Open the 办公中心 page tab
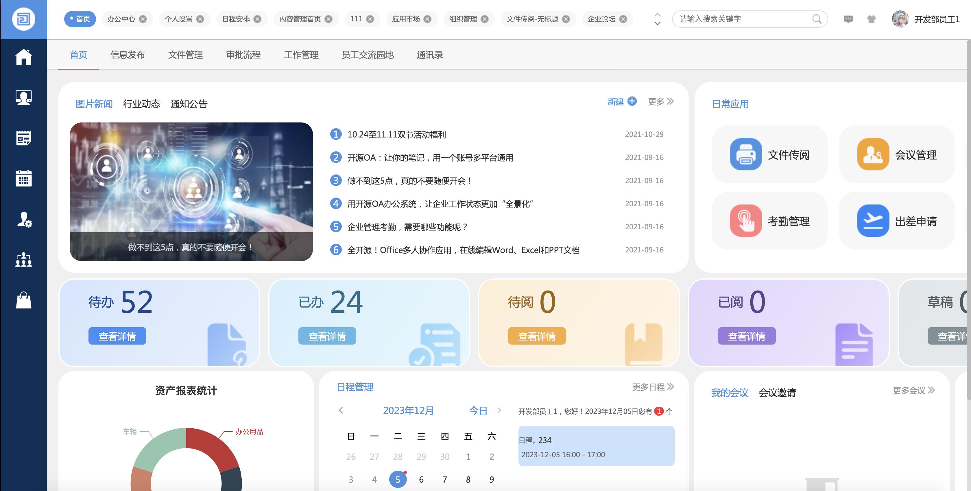The width and height of the screenshot is (971, 491). tap(127, 19)
